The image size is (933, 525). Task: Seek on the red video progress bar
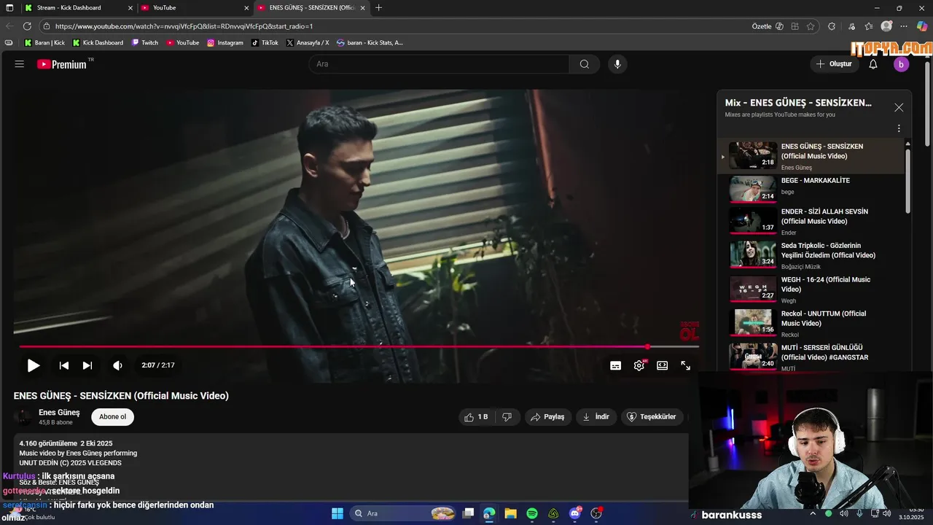[x=359, y=347]
